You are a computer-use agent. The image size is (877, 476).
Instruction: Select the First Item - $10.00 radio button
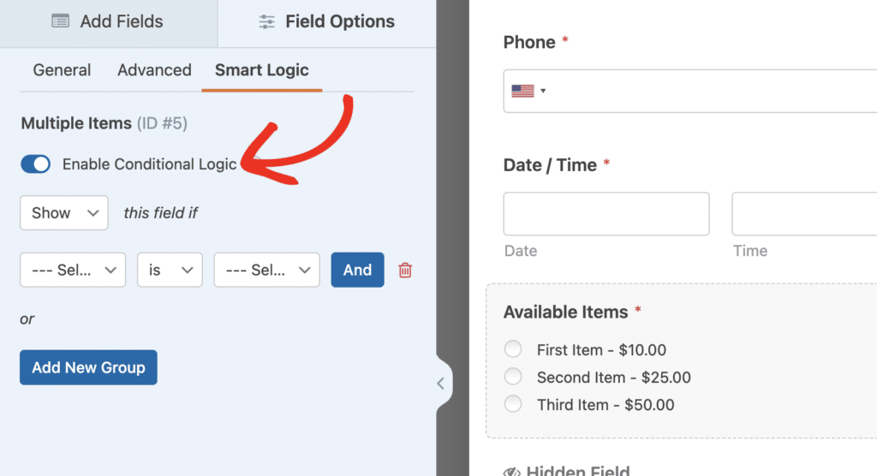click(x=513, y=349)
